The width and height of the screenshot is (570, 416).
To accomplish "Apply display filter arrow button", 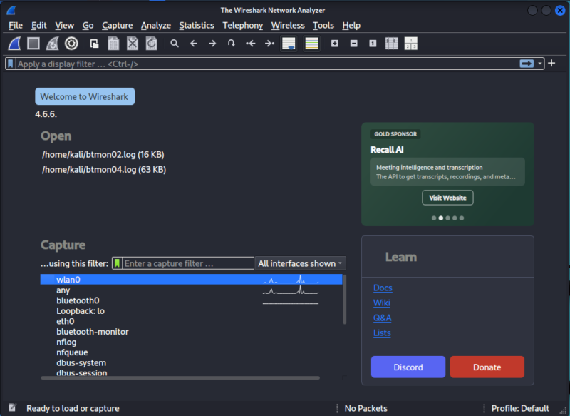I will point(527,64).
